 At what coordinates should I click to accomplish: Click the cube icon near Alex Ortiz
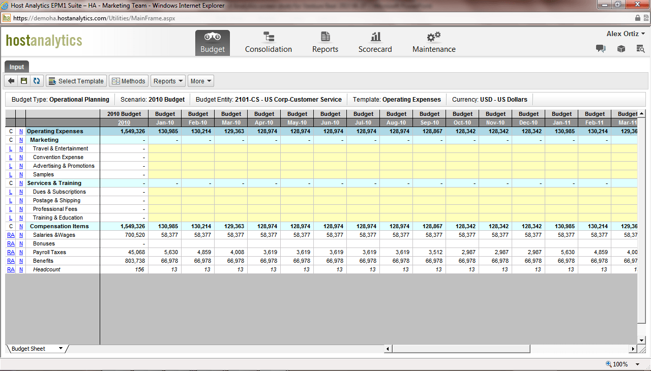point(621,49)
